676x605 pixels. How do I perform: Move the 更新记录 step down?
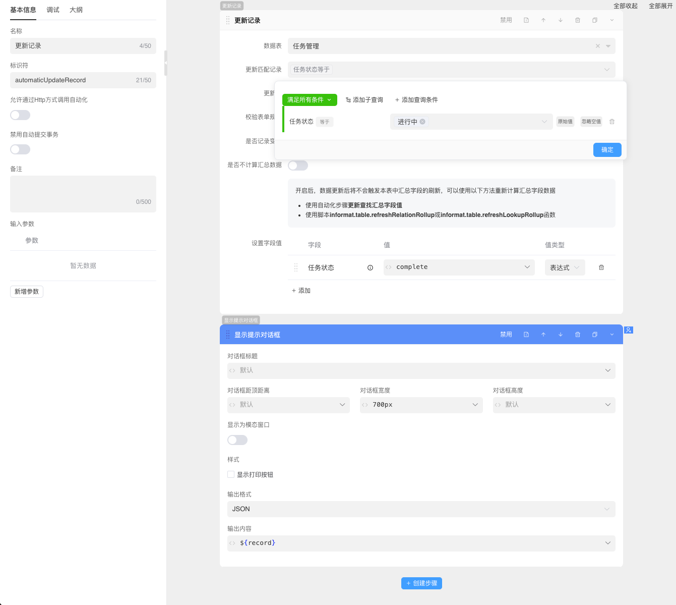coord(561,20)
